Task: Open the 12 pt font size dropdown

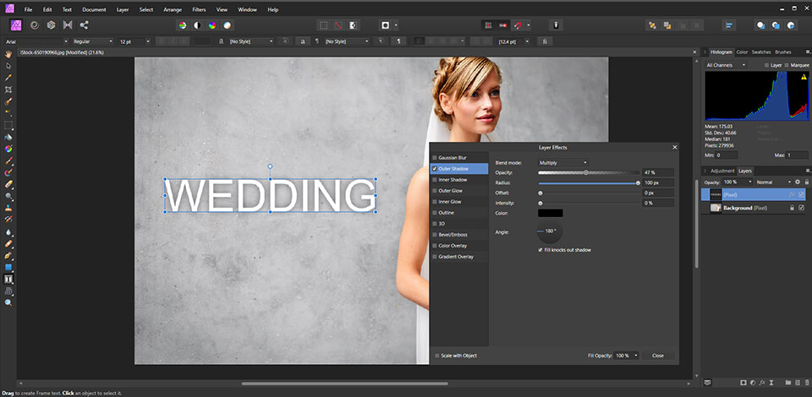Action: tap(134, 41)
